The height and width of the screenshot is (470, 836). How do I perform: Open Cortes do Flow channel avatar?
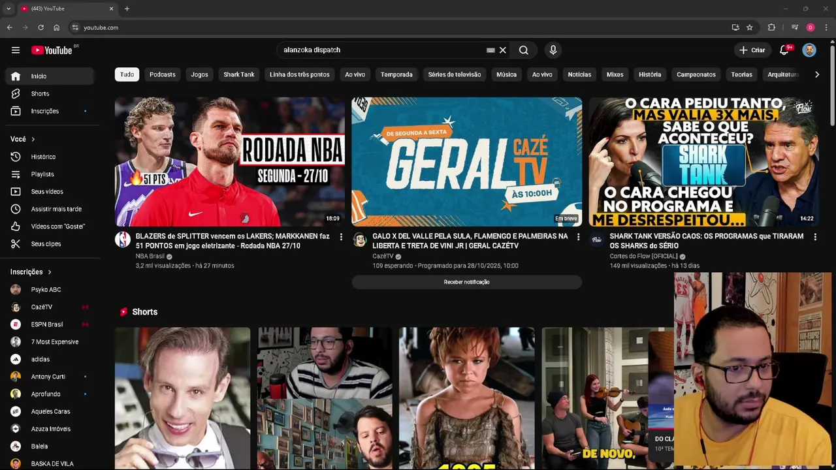pyautogui.click(x=597, y=240)
